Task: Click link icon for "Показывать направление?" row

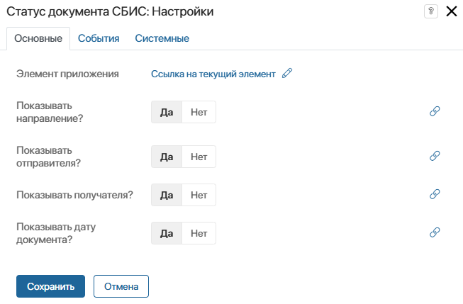Action: 435,112
